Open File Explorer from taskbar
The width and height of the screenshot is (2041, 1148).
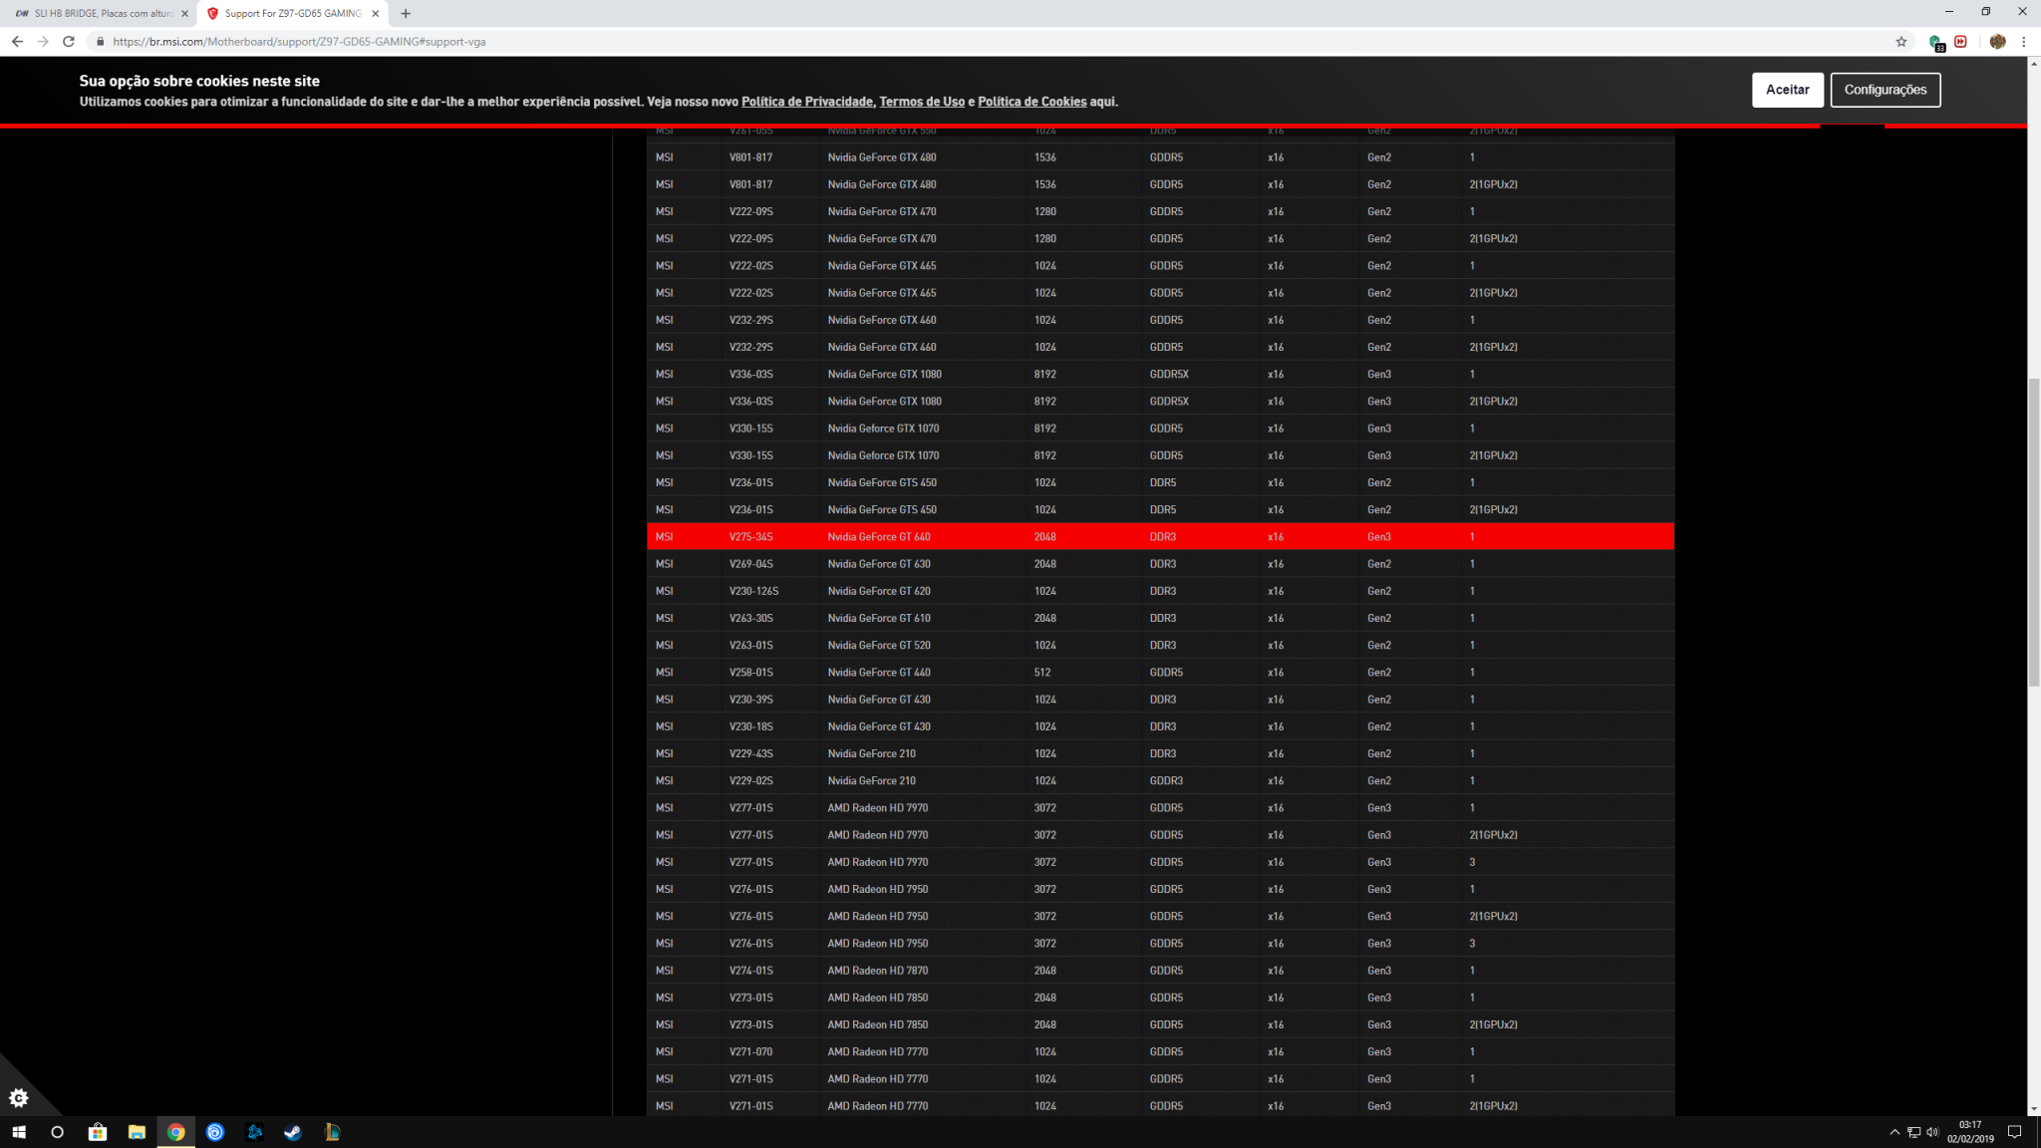tap(137, 1132)
